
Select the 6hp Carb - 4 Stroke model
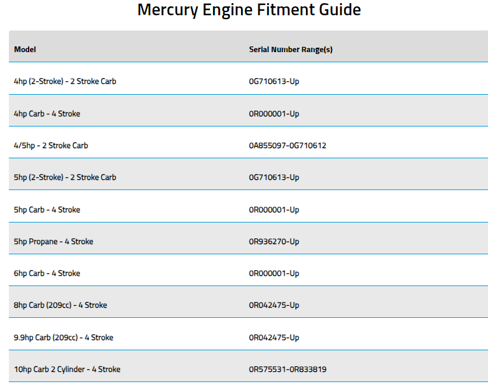[46, 273]
